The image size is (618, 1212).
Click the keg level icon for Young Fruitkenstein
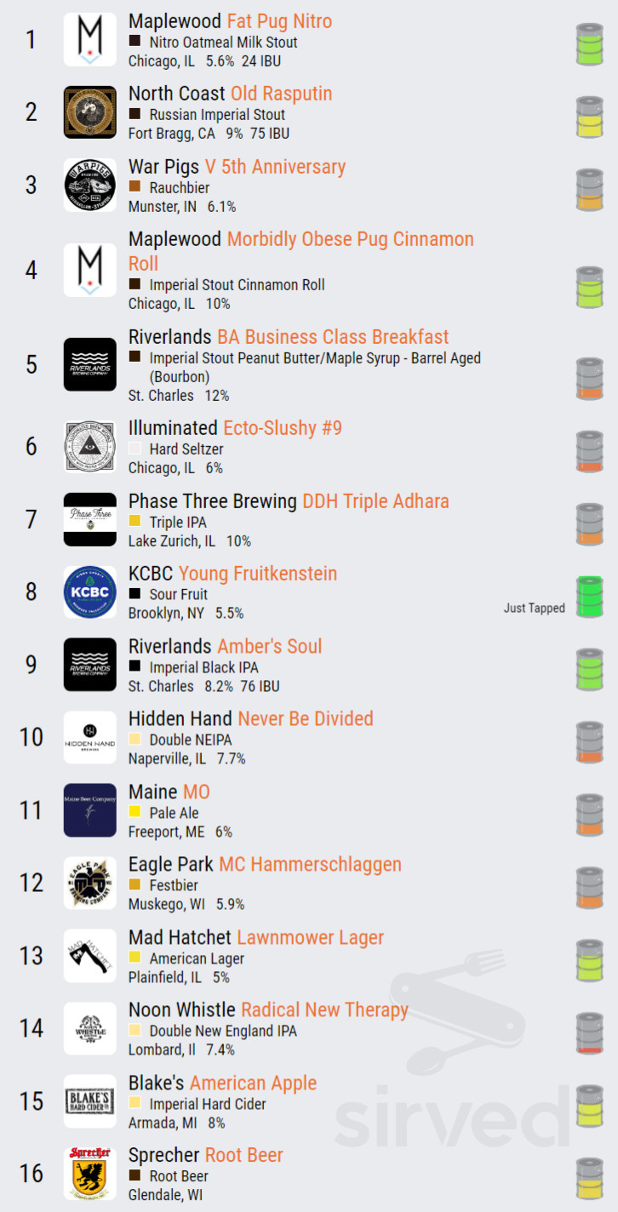coord(588,596)
